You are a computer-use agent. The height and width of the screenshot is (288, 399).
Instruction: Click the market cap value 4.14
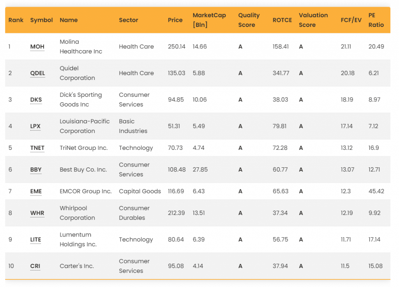(198, 266)
